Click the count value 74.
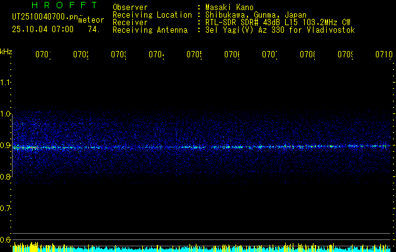Viewport: 396px width, 252px height. [x=94, y=30]
